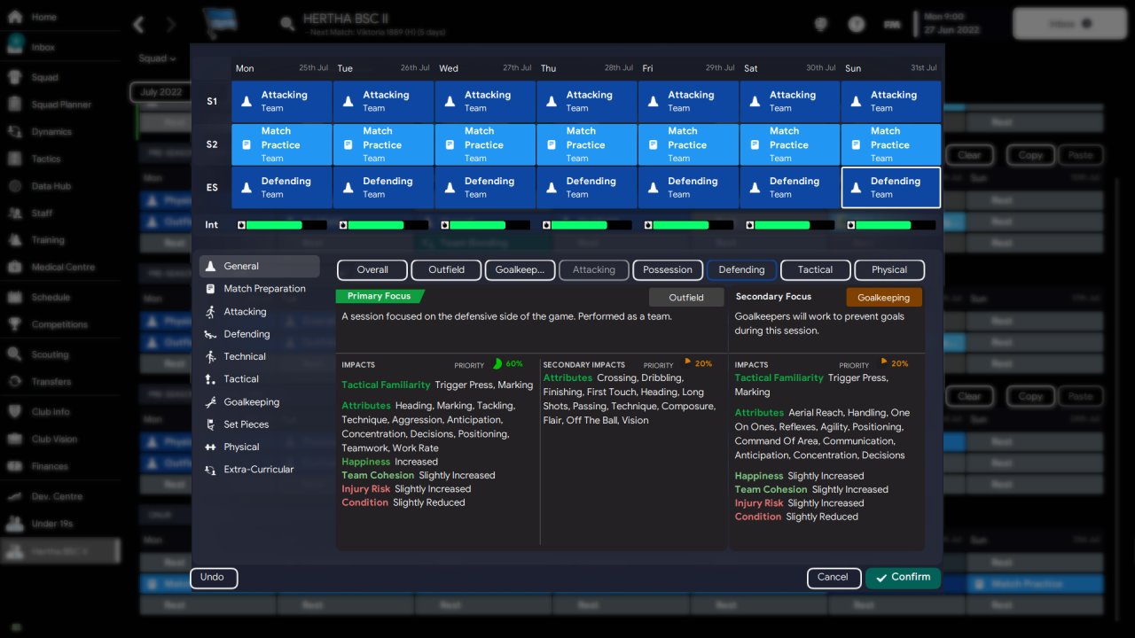
Task: Select the General category icon
Action: [210, 266]
